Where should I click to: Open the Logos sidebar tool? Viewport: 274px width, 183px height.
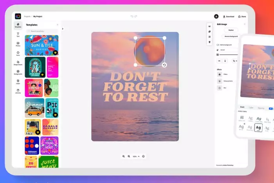coord(18,82)
